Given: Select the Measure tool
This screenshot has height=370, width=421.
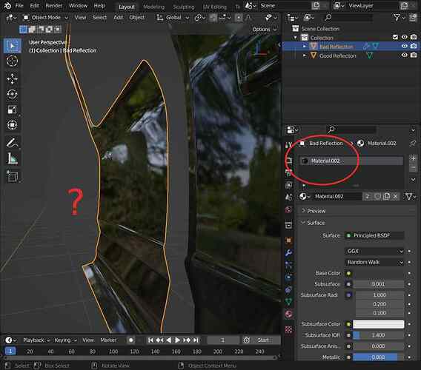Looking at the screenshot, I should [12, 158].
